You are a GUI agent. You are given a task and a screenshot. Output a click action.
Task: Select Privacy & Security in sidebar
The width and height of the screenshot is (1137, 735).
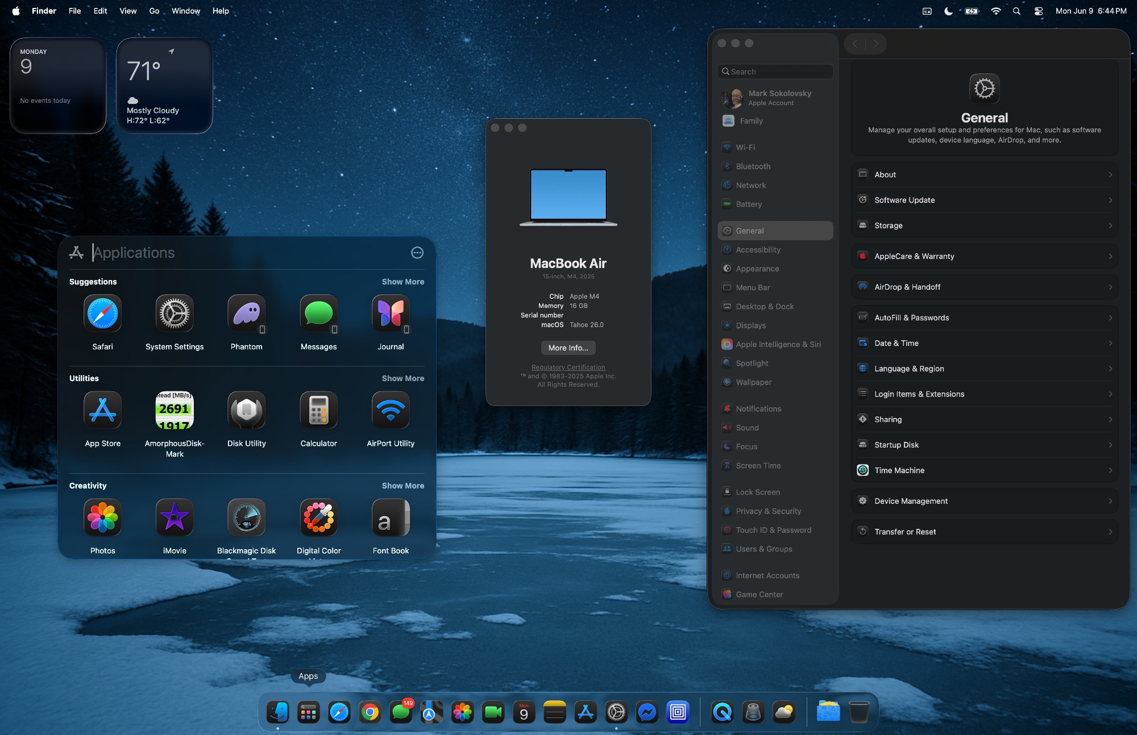click(x=775, y=511)
